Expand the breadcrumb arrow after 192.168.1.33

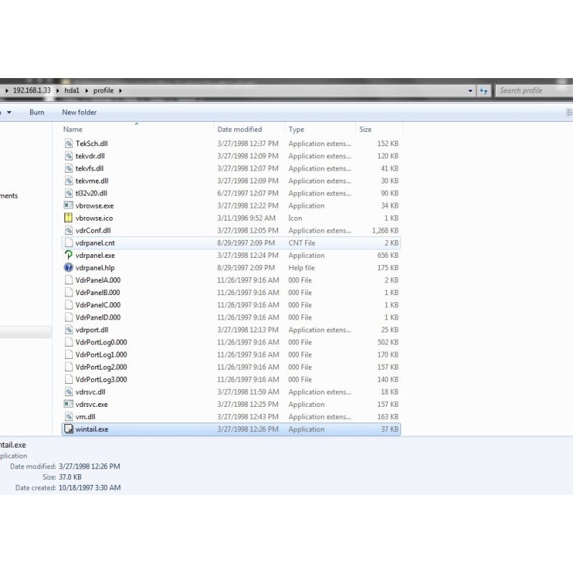57,91
